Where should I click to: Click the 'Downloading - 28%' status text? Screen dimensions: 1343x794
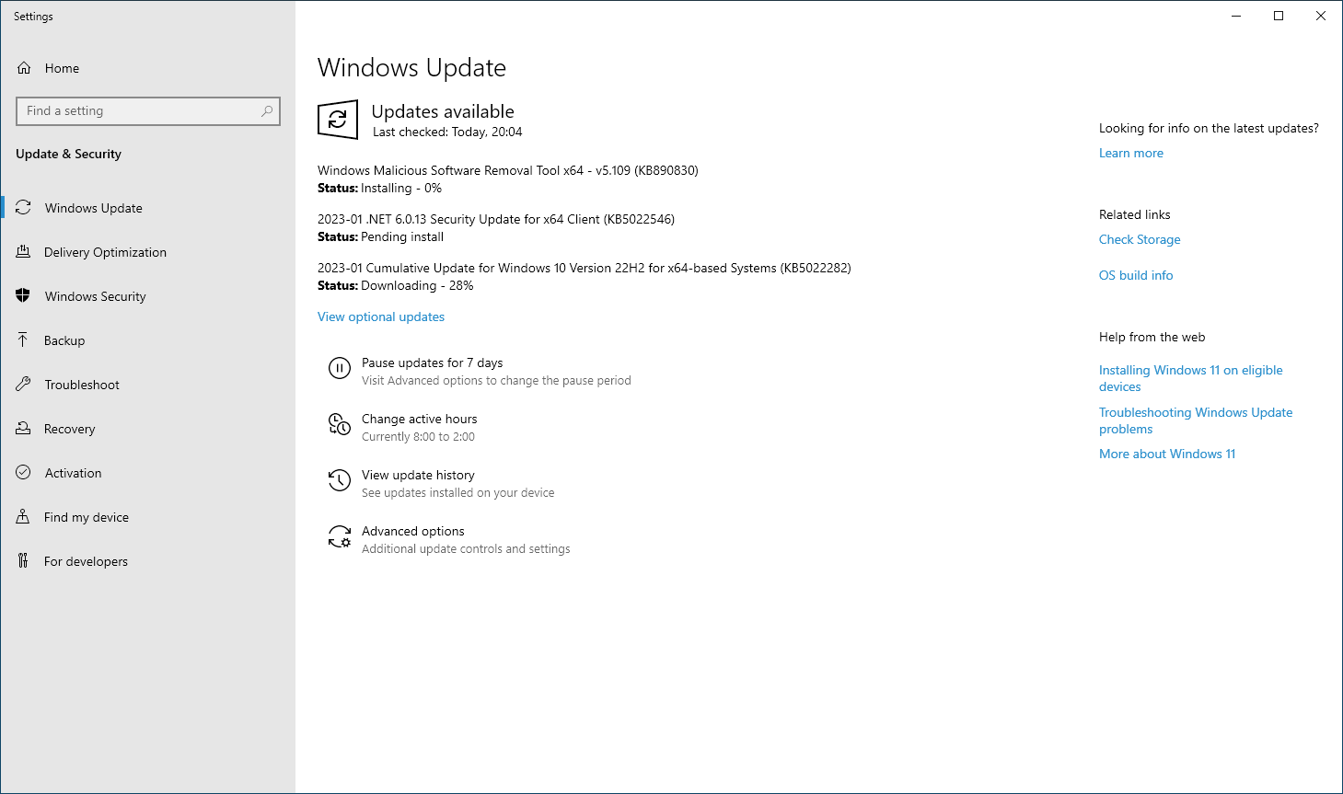[x=417, y=285]
